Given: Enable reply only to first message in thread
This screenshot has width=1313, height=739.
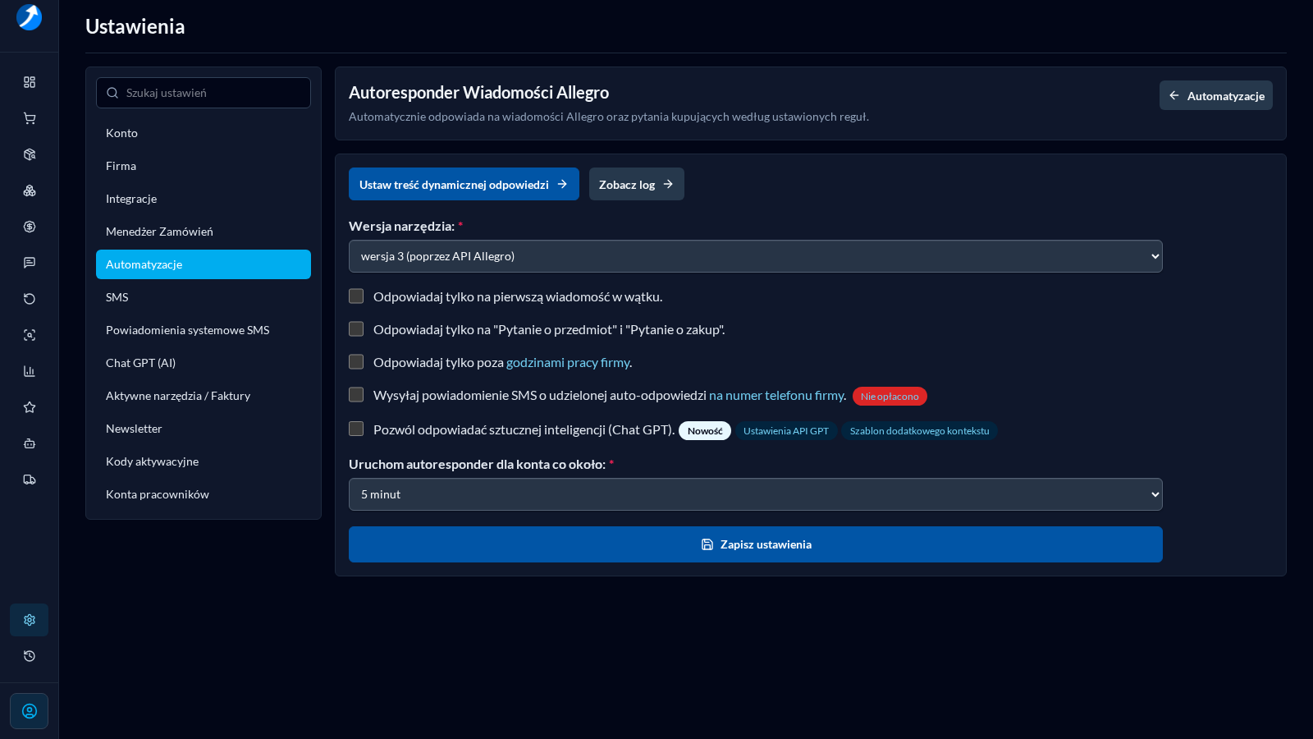Looking at the screenshot, I should tap(356, 296).
